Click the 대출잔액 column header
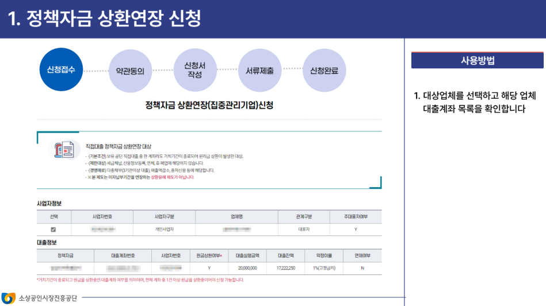Viewport: 546px width, 306px height. [286, 255]
